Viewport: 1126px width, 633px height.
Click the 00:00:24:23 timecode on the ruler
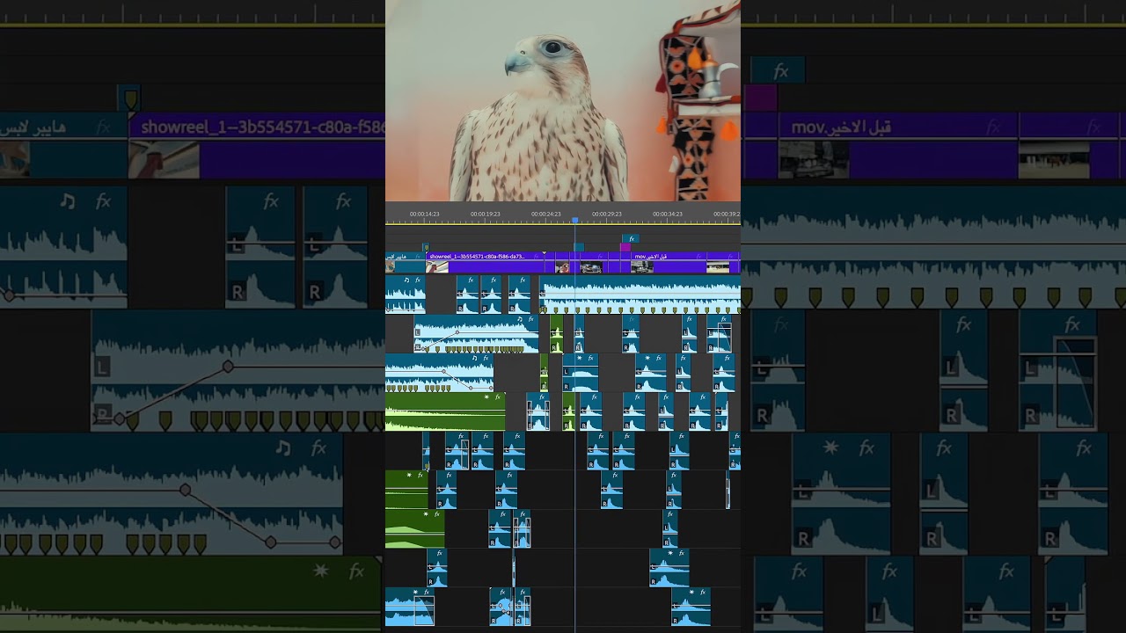545,214
